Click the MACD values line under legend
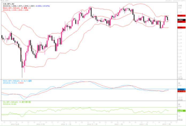Image resolution: width=186 pixels, height=126 pixels. tap(13, 83)
